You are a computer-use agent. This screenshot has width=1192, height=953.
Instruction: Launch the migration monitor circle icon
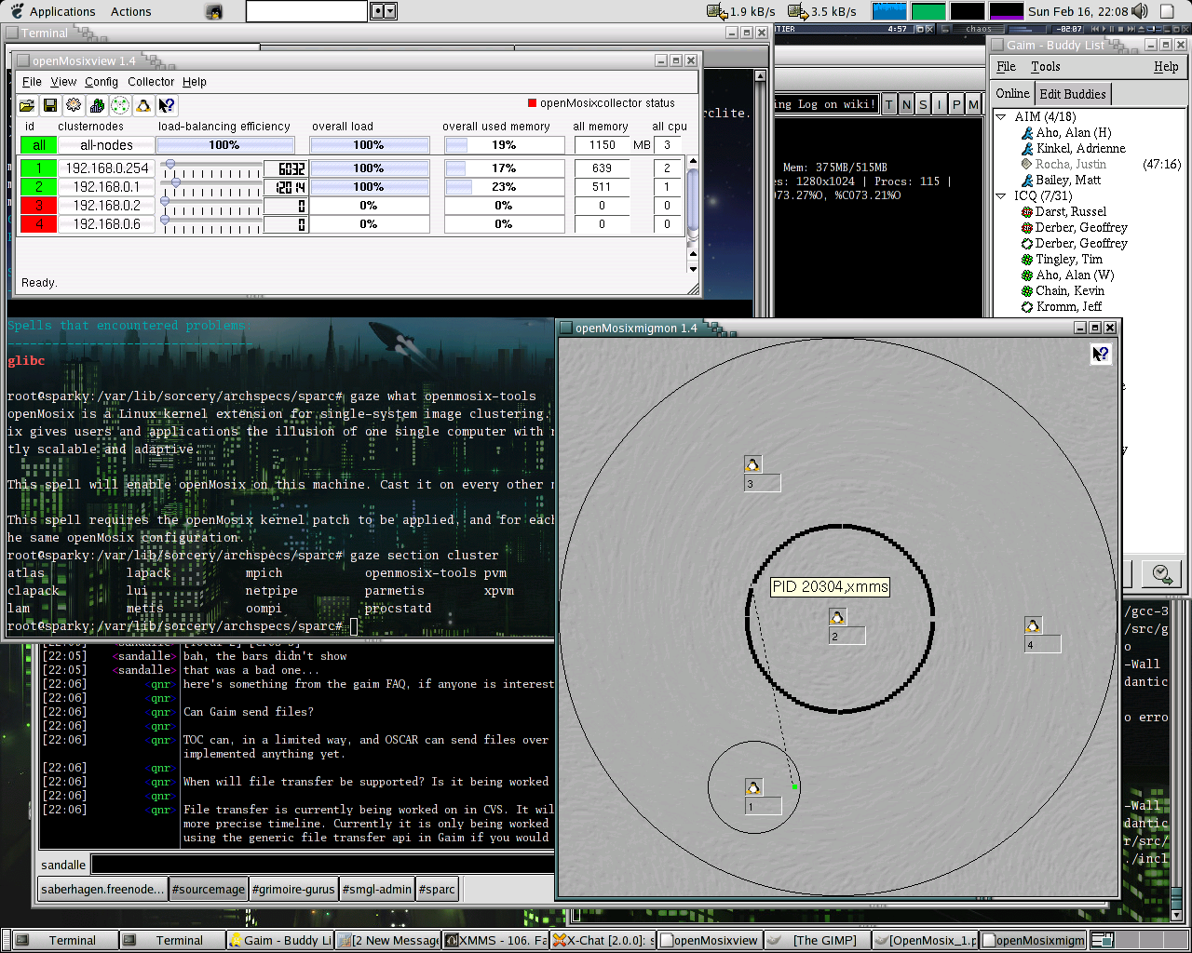(120, 106)
